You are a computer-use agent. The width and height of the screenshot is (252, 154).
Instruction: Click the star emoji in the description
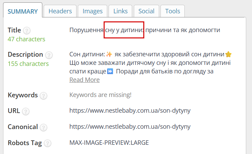tap(228, 54)
